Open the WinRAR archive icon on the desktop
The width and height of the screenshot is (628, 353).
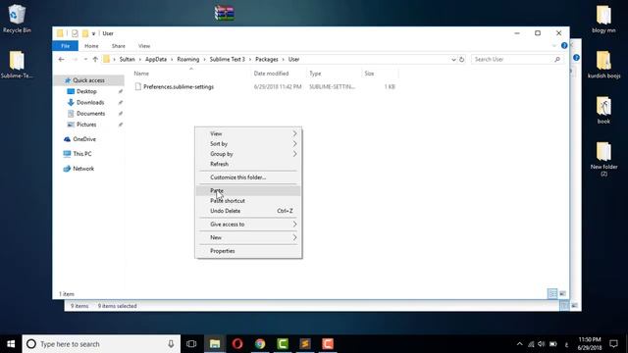[225, 13]
